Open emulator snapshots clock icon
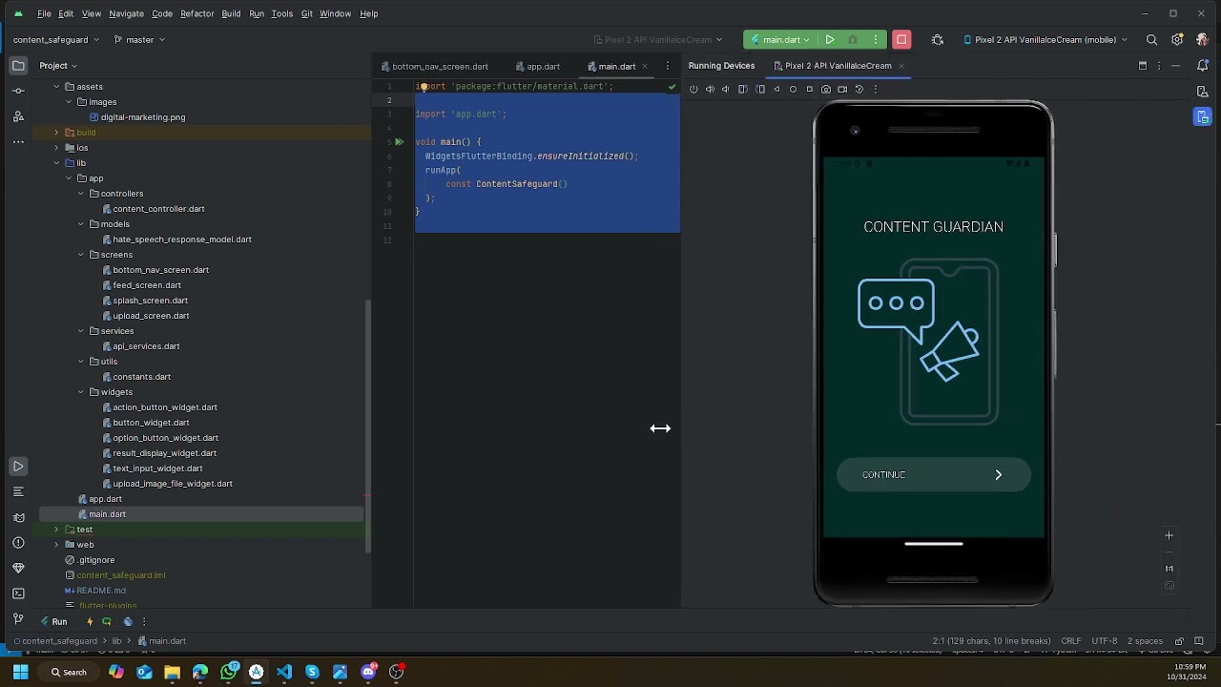The height and width of the screenshot is (687, 1221). click(x=859, y=89)
